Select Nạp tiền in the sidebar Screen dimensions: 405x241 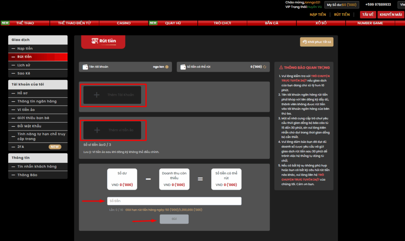(38, 49)
